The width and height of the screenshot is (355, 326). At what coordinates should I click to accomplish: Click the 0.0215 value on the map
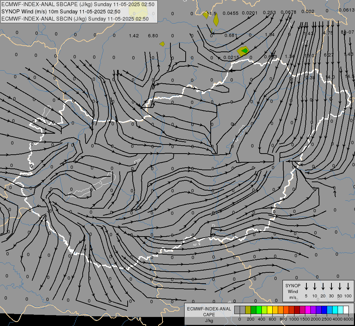231,58
